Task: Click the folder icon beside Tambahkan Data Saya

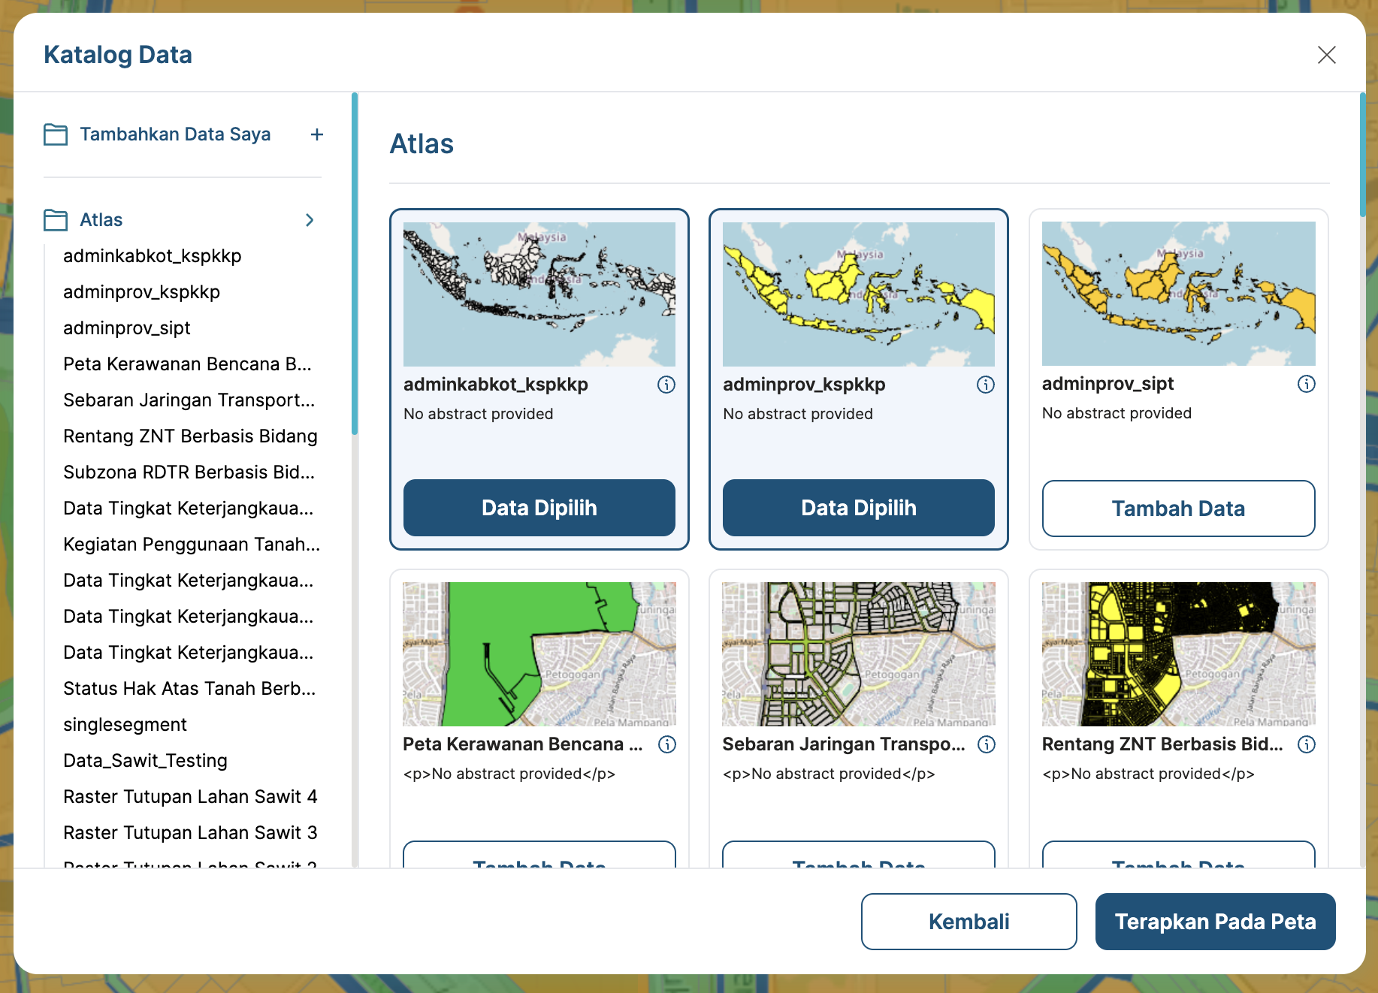Action: coord(56,134)
